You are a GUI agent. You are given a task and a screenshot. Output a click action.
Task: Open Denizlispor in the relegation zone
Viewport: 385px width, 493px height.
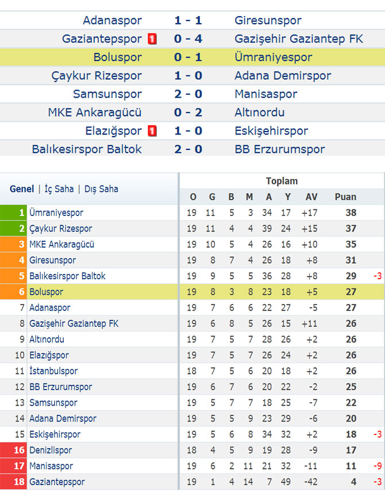point(51,450)
